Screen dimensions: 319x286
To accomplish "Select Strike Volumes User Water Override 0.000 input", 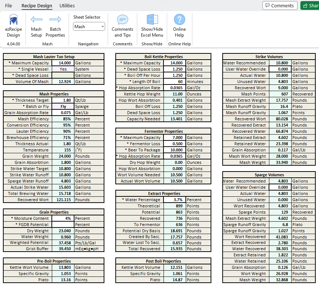I will (x=280, y=69).
